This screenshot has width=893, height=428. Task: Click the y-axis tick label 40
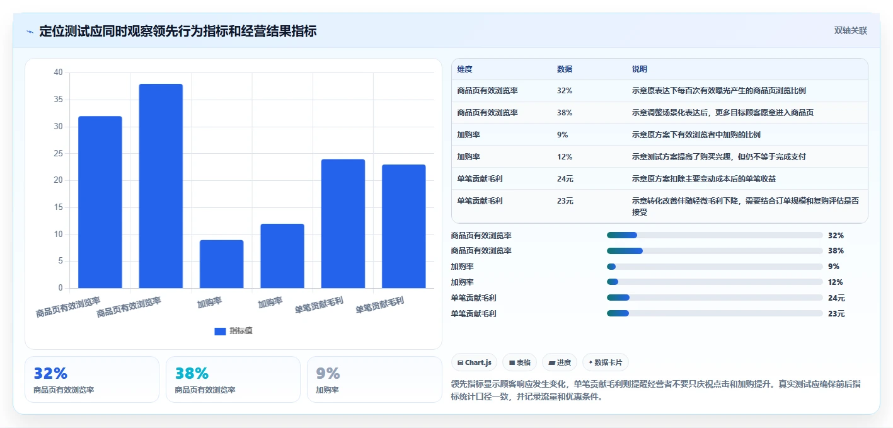tap(58, 72)
